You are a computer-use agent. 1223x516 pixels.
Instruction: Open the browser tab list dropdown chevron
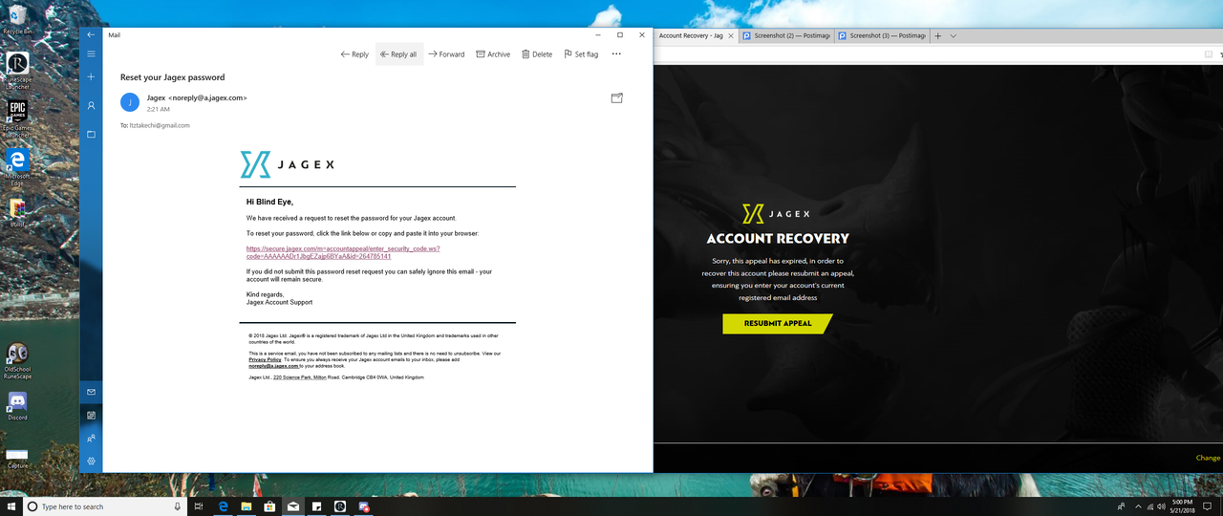[954, 36]
